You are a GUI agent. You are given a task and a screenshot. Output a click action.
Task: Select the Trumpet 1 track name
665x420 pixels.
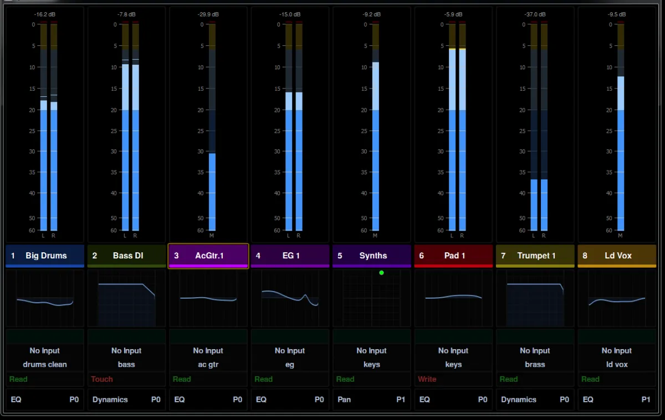click(535, 256)
